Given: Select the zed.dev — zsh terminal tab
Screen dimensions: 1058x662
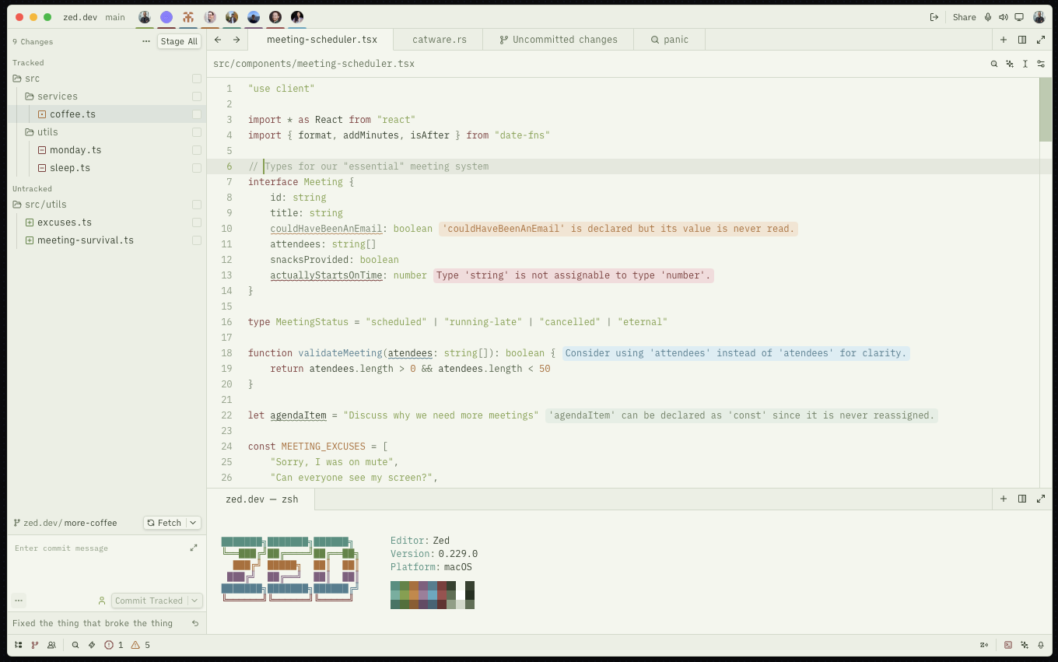Looking at the screenshot, I should pos(261,499).
